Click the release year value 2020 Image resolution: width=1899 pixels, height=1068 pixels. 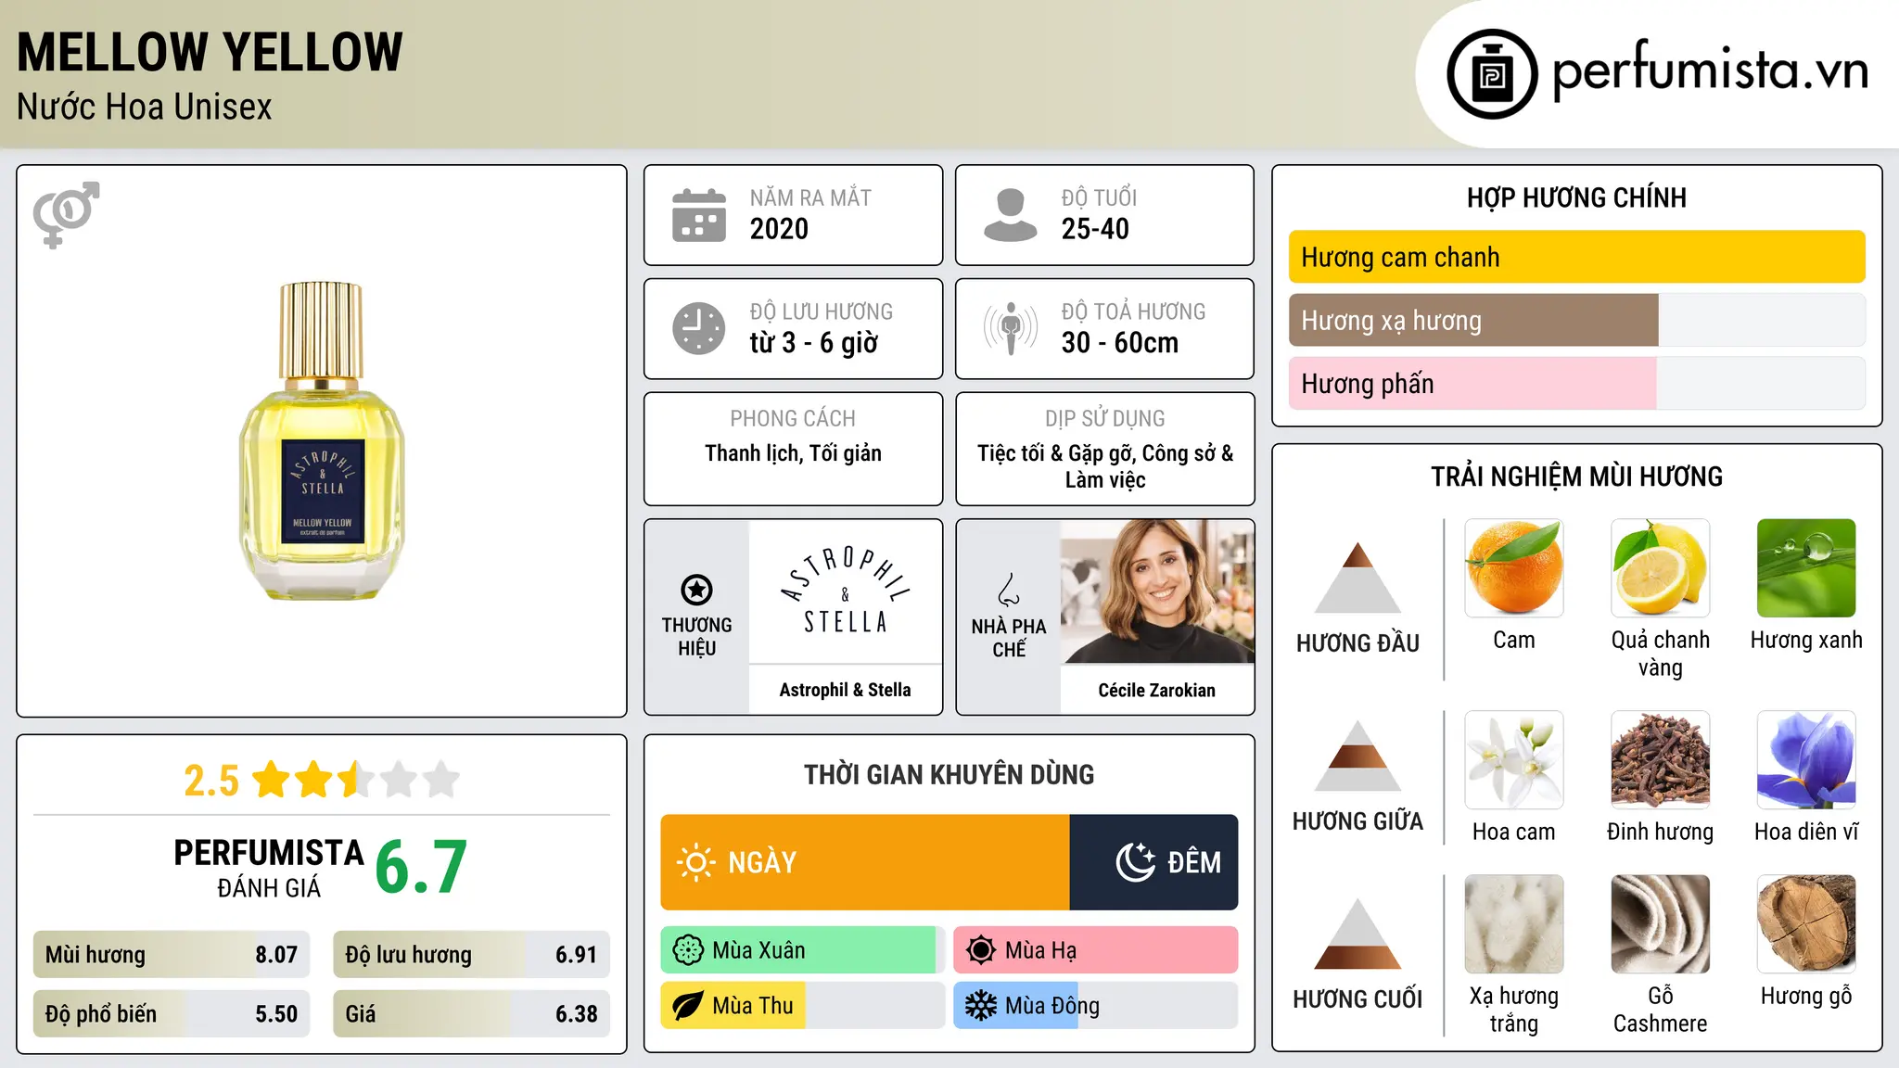click(x=779, y=229)
